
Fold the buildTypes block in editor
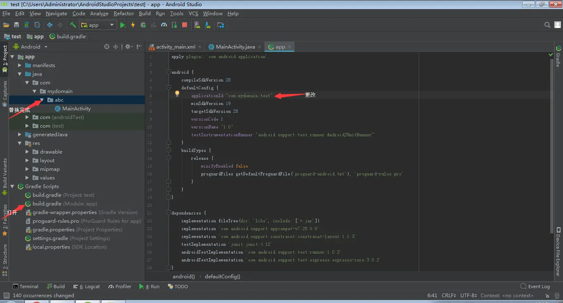pos(169,150)
